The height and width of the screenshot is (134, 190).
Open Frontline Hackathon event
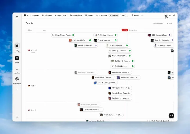click(91, 110)
